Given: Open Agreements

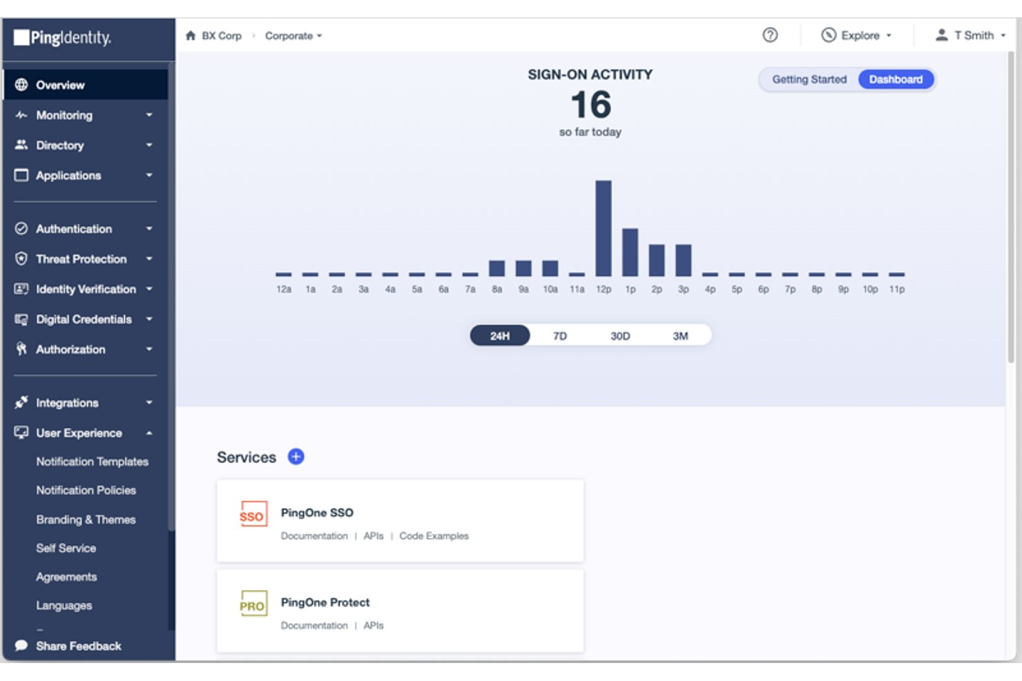Looking at the screenshot, I should (66, 577).
